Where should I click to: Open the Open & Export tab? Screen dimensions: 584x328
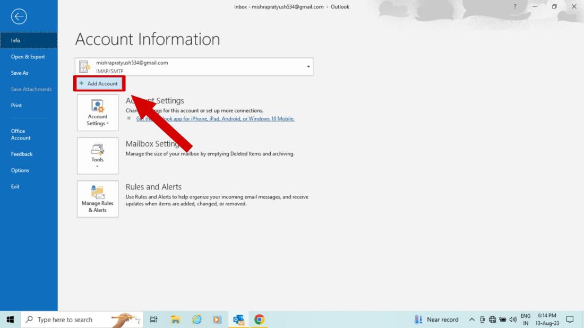pos(29,57)
